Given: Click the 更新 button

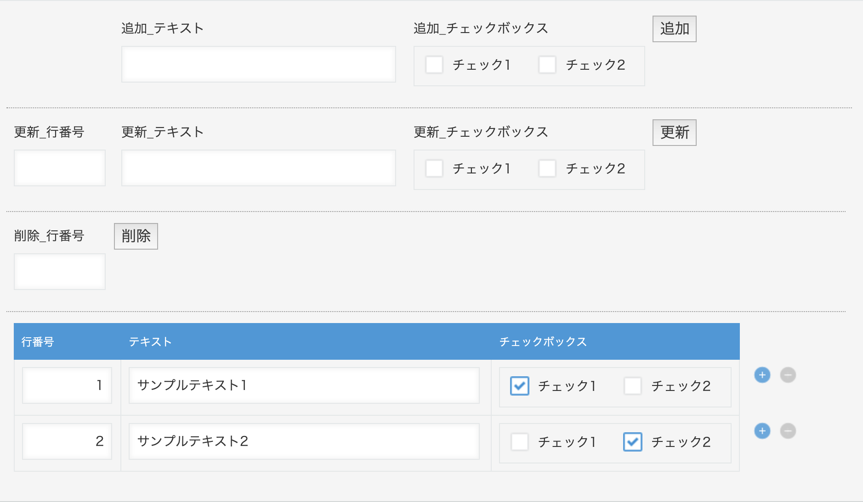Looking at the screenshot, I should (675, 133).
